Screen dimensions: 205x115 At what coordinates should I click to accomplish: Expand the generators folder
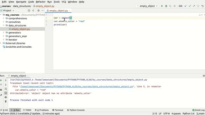click(x=4, y=33)
